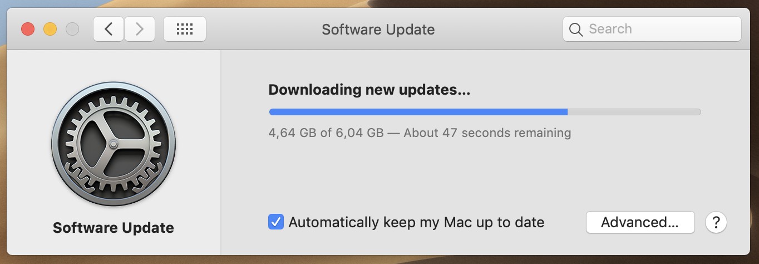Uncheck Automatically keep my Mac up to date
Image resolution: width=759 pixels, height=264 pixels.
[276, 222]
